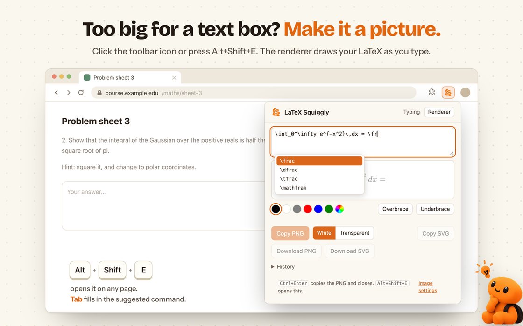Click the Problem sheet 3 tab favicon
This screenshot has width=523, height=326.
[x=87, y=77]
